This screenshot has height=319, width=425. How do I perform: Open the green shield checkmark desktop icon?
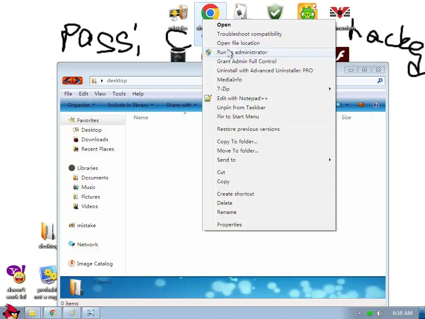pyautogui.click(x=275, y=11)
